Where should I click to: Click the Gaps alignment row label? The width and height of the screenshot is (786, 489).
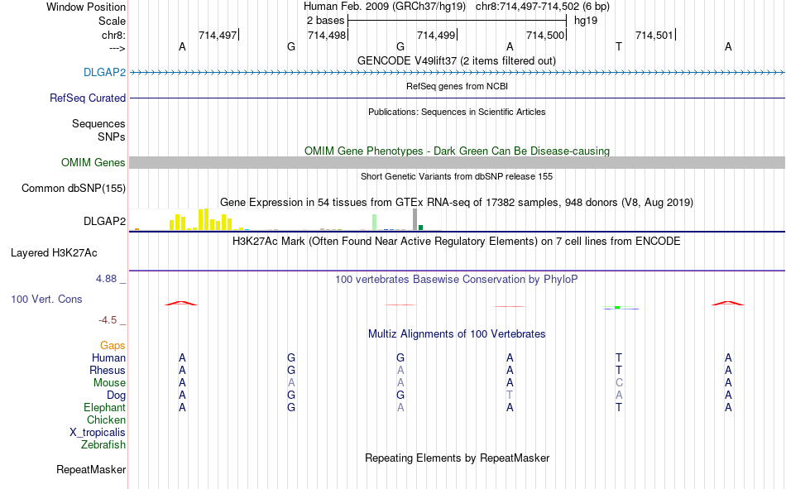pyautogui.click(x=113, y=345)
